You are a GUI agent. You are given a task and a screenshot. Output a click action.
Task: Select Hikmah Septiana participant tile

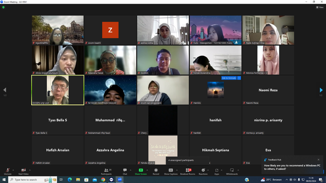coord(215,150)
